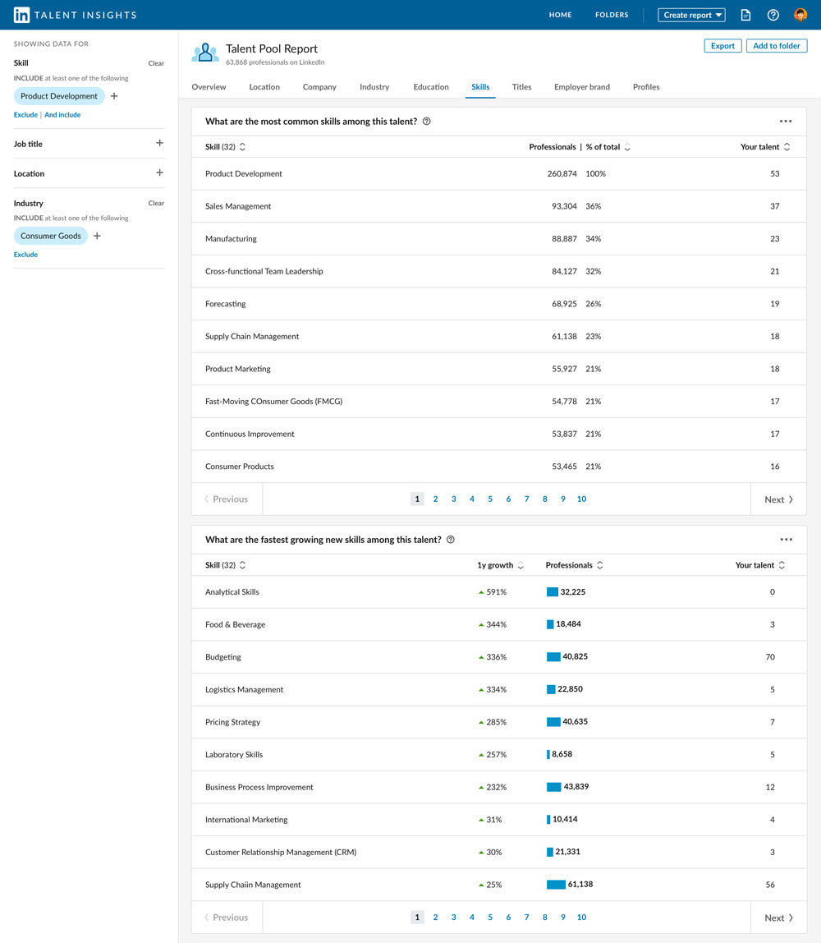Click the LinkedIn logo in header
Screen dimensions: 821x943
[22, 15]
